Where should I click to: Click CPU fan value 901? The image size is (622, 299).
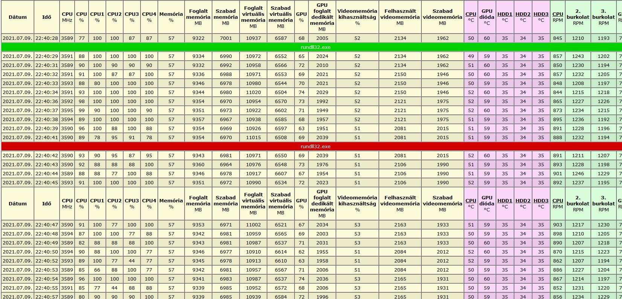pos(557,174)
